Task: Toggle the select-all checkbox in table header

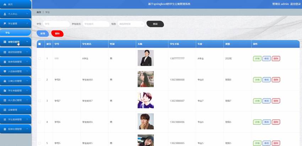Action: (39, 44)
